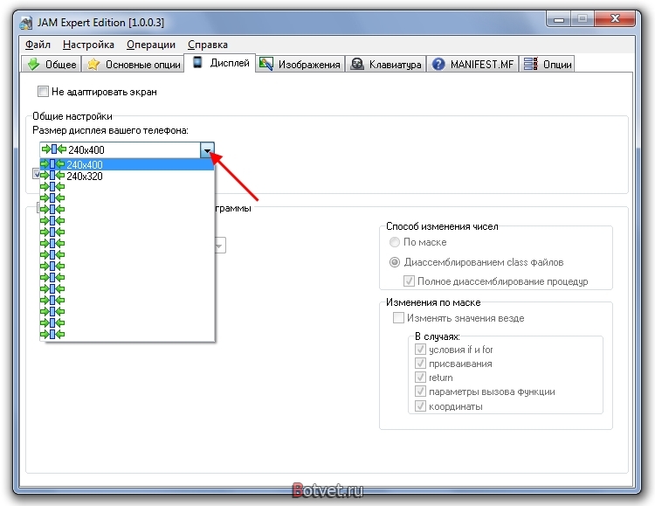This screenshot has height=506, width=655.
Task: Open the Справка menu
Action: tap(208, 45)
